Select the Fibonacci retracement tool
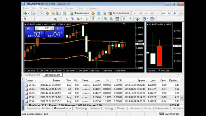Viewport: 206px width, 116px height. [61, 19]
